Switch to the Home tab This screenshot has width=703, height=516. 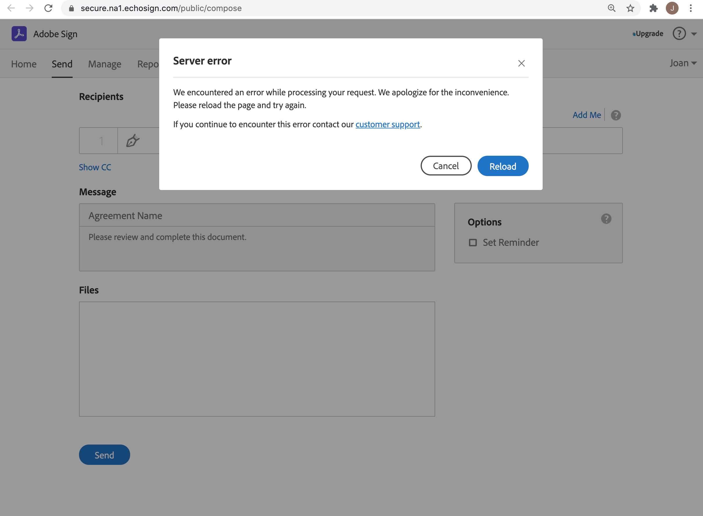coord(24,64)
